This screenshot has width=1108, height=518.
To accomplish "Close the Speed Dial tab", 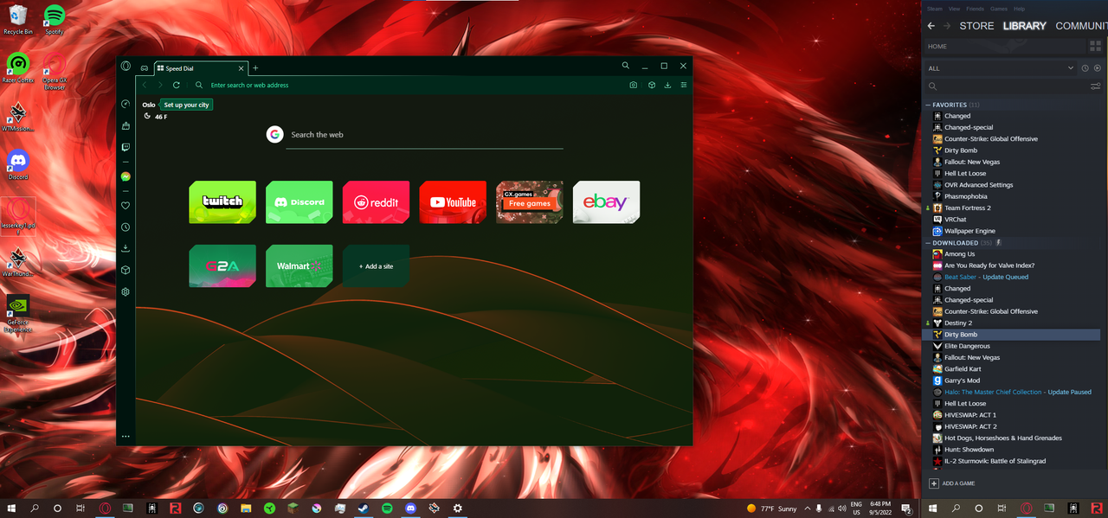I will pos(242,67).
